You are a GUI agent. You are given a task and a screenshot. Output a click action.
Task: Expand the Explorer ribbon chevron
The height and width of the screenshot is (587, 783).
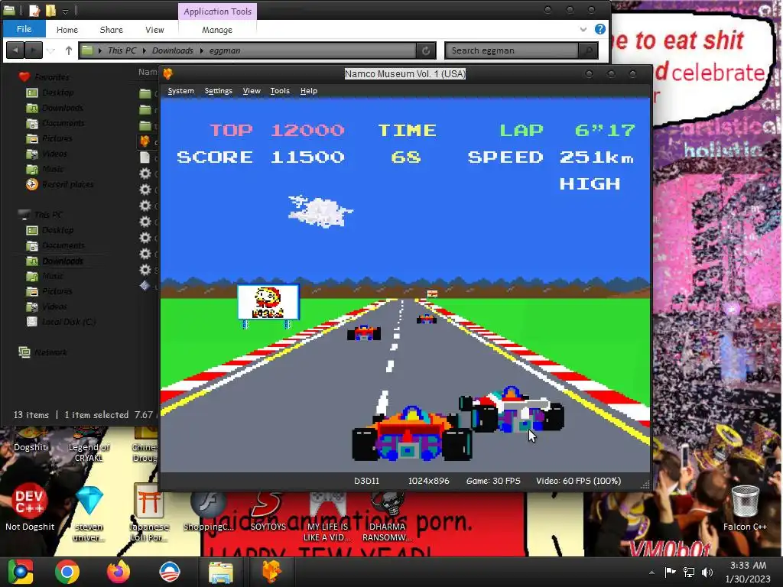coord(583,30)
